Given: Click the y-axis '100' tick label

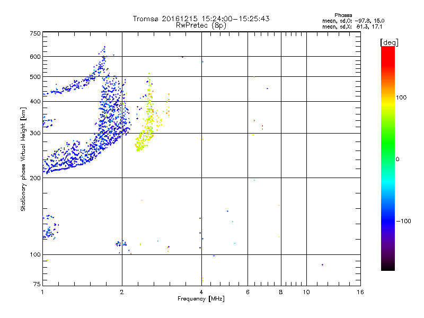Looking at the screenshot, I should [x=35, y=255].
